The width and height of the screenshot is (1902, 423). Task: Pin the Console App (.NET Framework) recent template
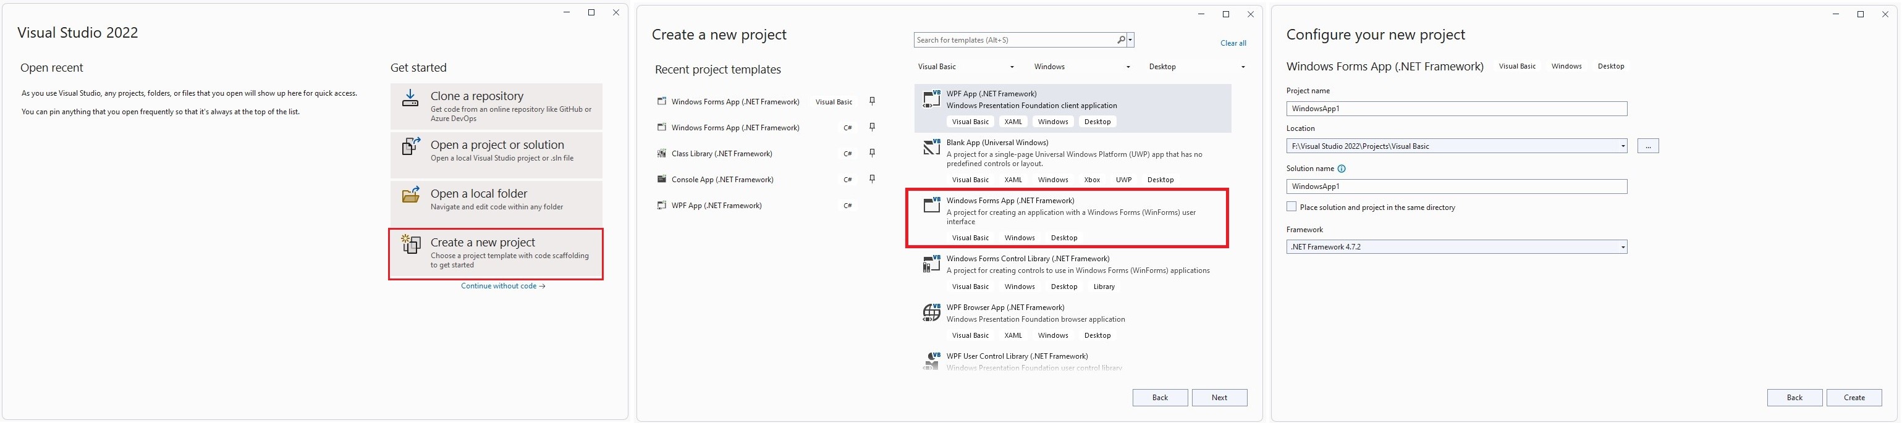(872, 178)
